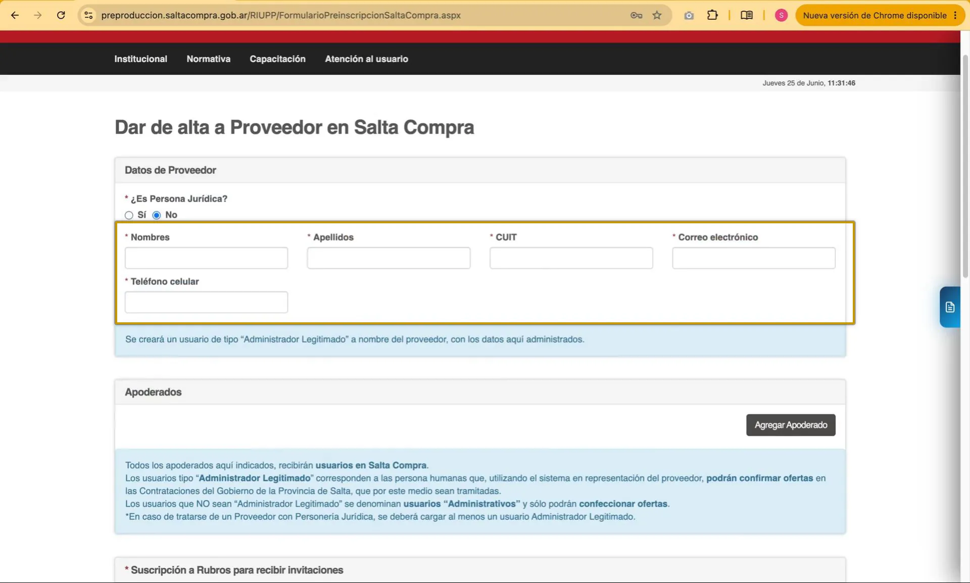This screenshot has height=583, width=970.
Task: Focus the Apellidos input field
Action: [389, 258]
